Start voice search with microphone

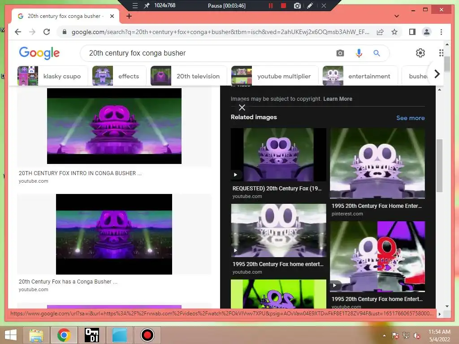359,53
